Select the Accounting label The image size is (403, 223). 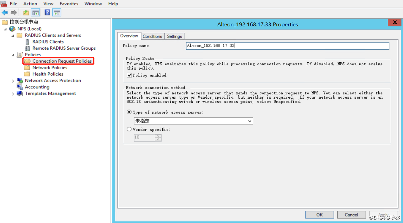[x=37, y=87]
